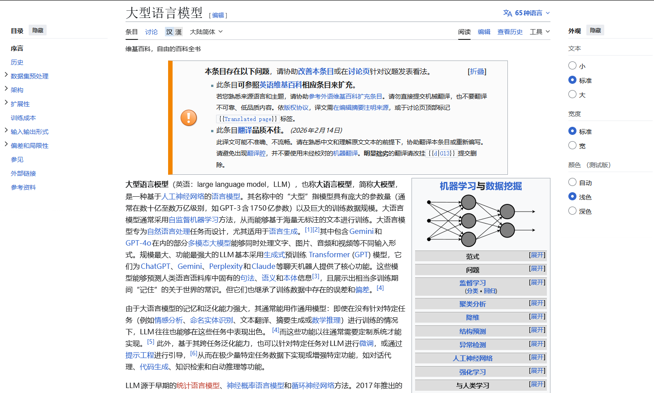
Task: Expand the 异常检测 row
Action: [x=537, y=344]
